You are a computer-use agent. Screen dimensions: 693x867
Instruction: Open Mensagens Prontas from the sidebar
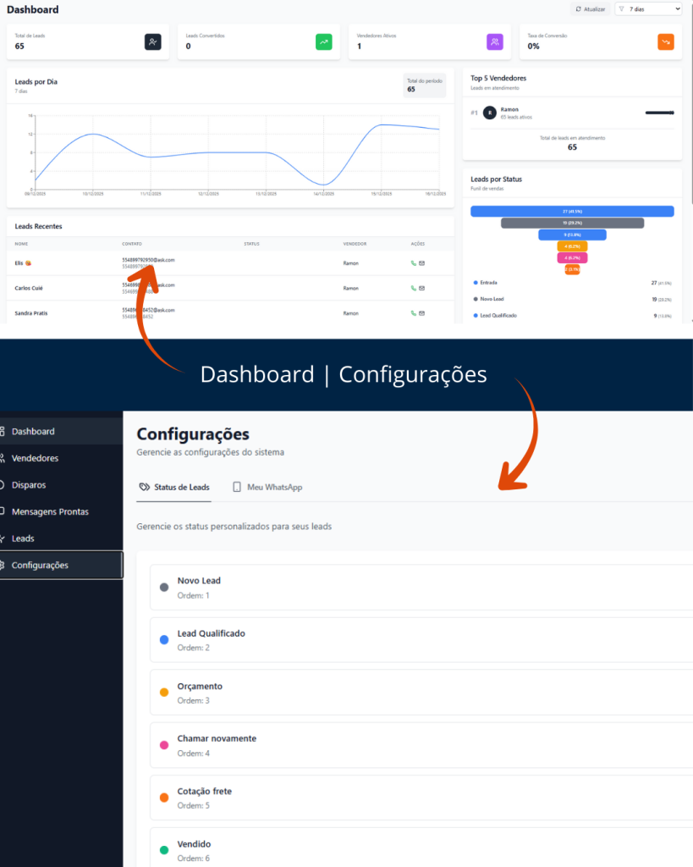pos(49,511)
